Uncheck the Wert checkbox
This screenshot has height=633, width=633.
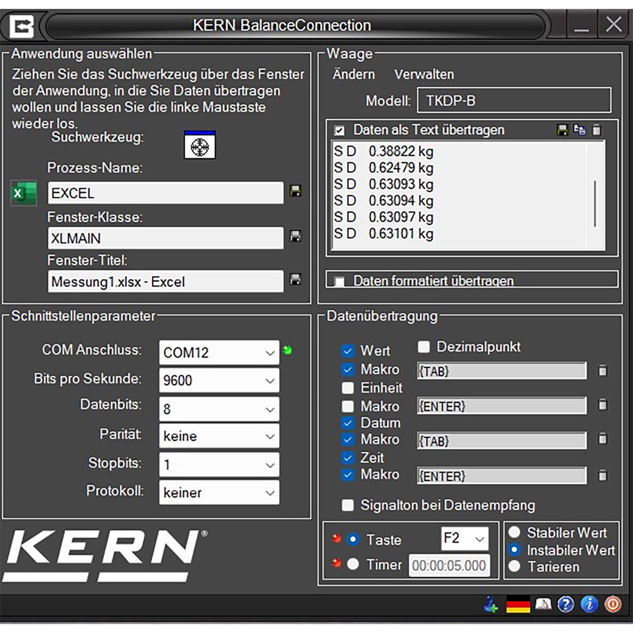pyautogui.click(x=347, y=351)
